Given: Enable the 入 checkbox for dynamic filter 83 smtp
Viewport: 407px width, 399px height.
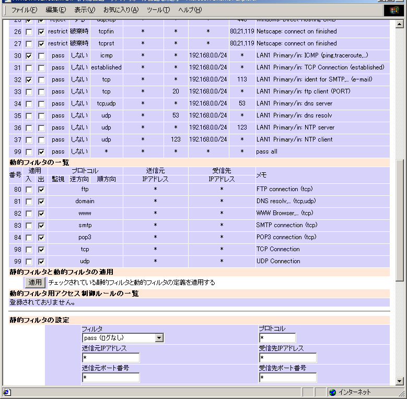Looking at the screenshot, I should pyautogui.click(x=29, y=226).
